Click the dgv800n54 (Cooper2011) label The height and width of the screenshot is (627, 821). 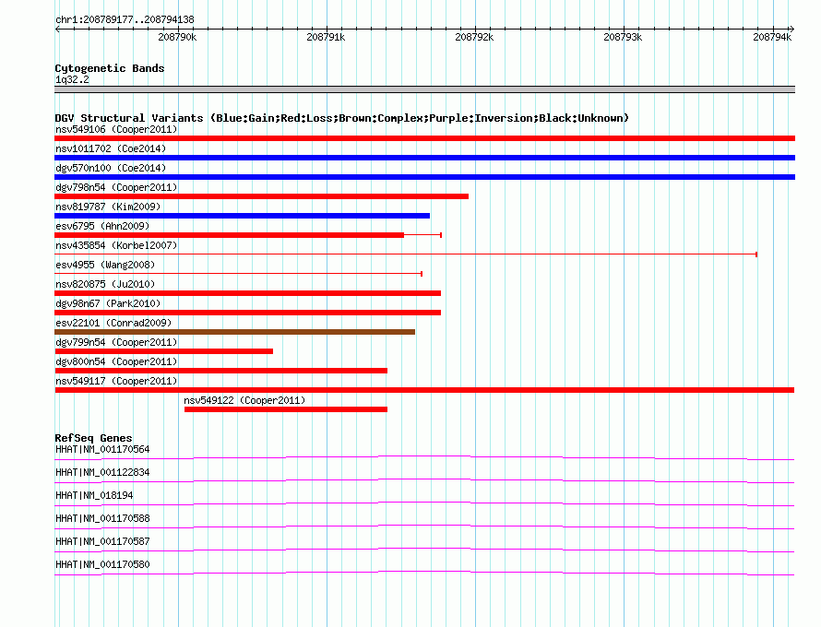pyautogui.click(x=116, y=361)
